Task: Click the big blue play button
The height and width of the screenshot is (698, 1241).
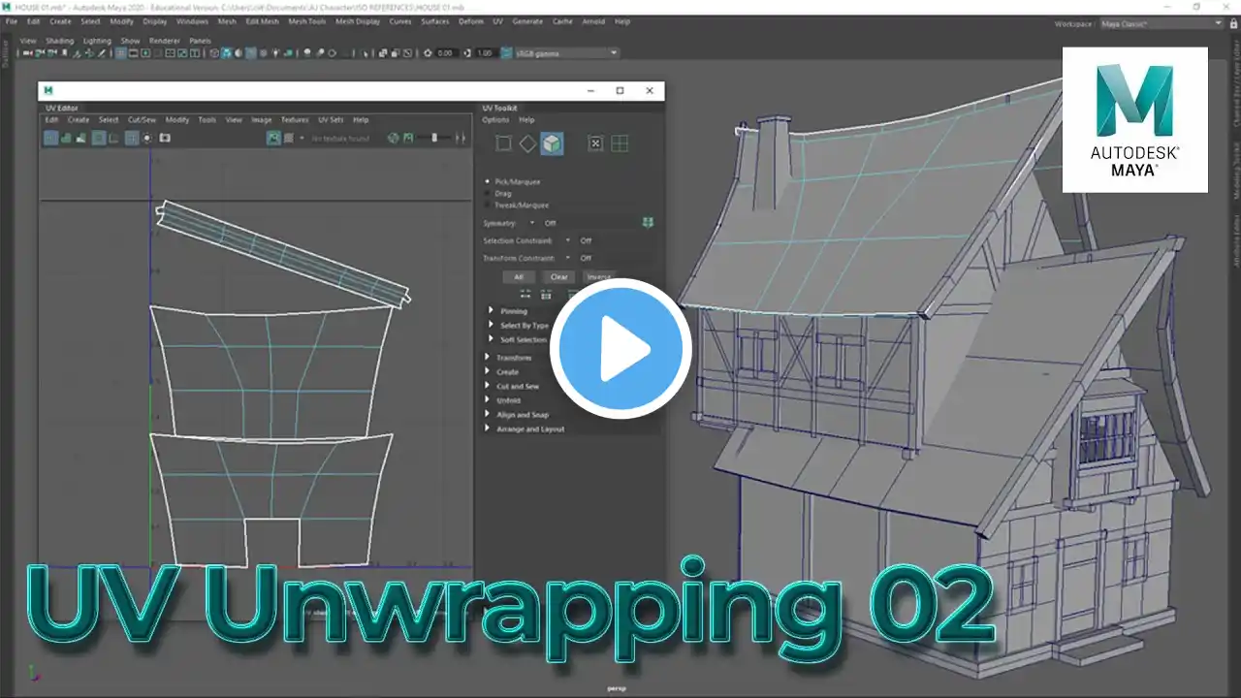Action: click(x=620, y=348)
